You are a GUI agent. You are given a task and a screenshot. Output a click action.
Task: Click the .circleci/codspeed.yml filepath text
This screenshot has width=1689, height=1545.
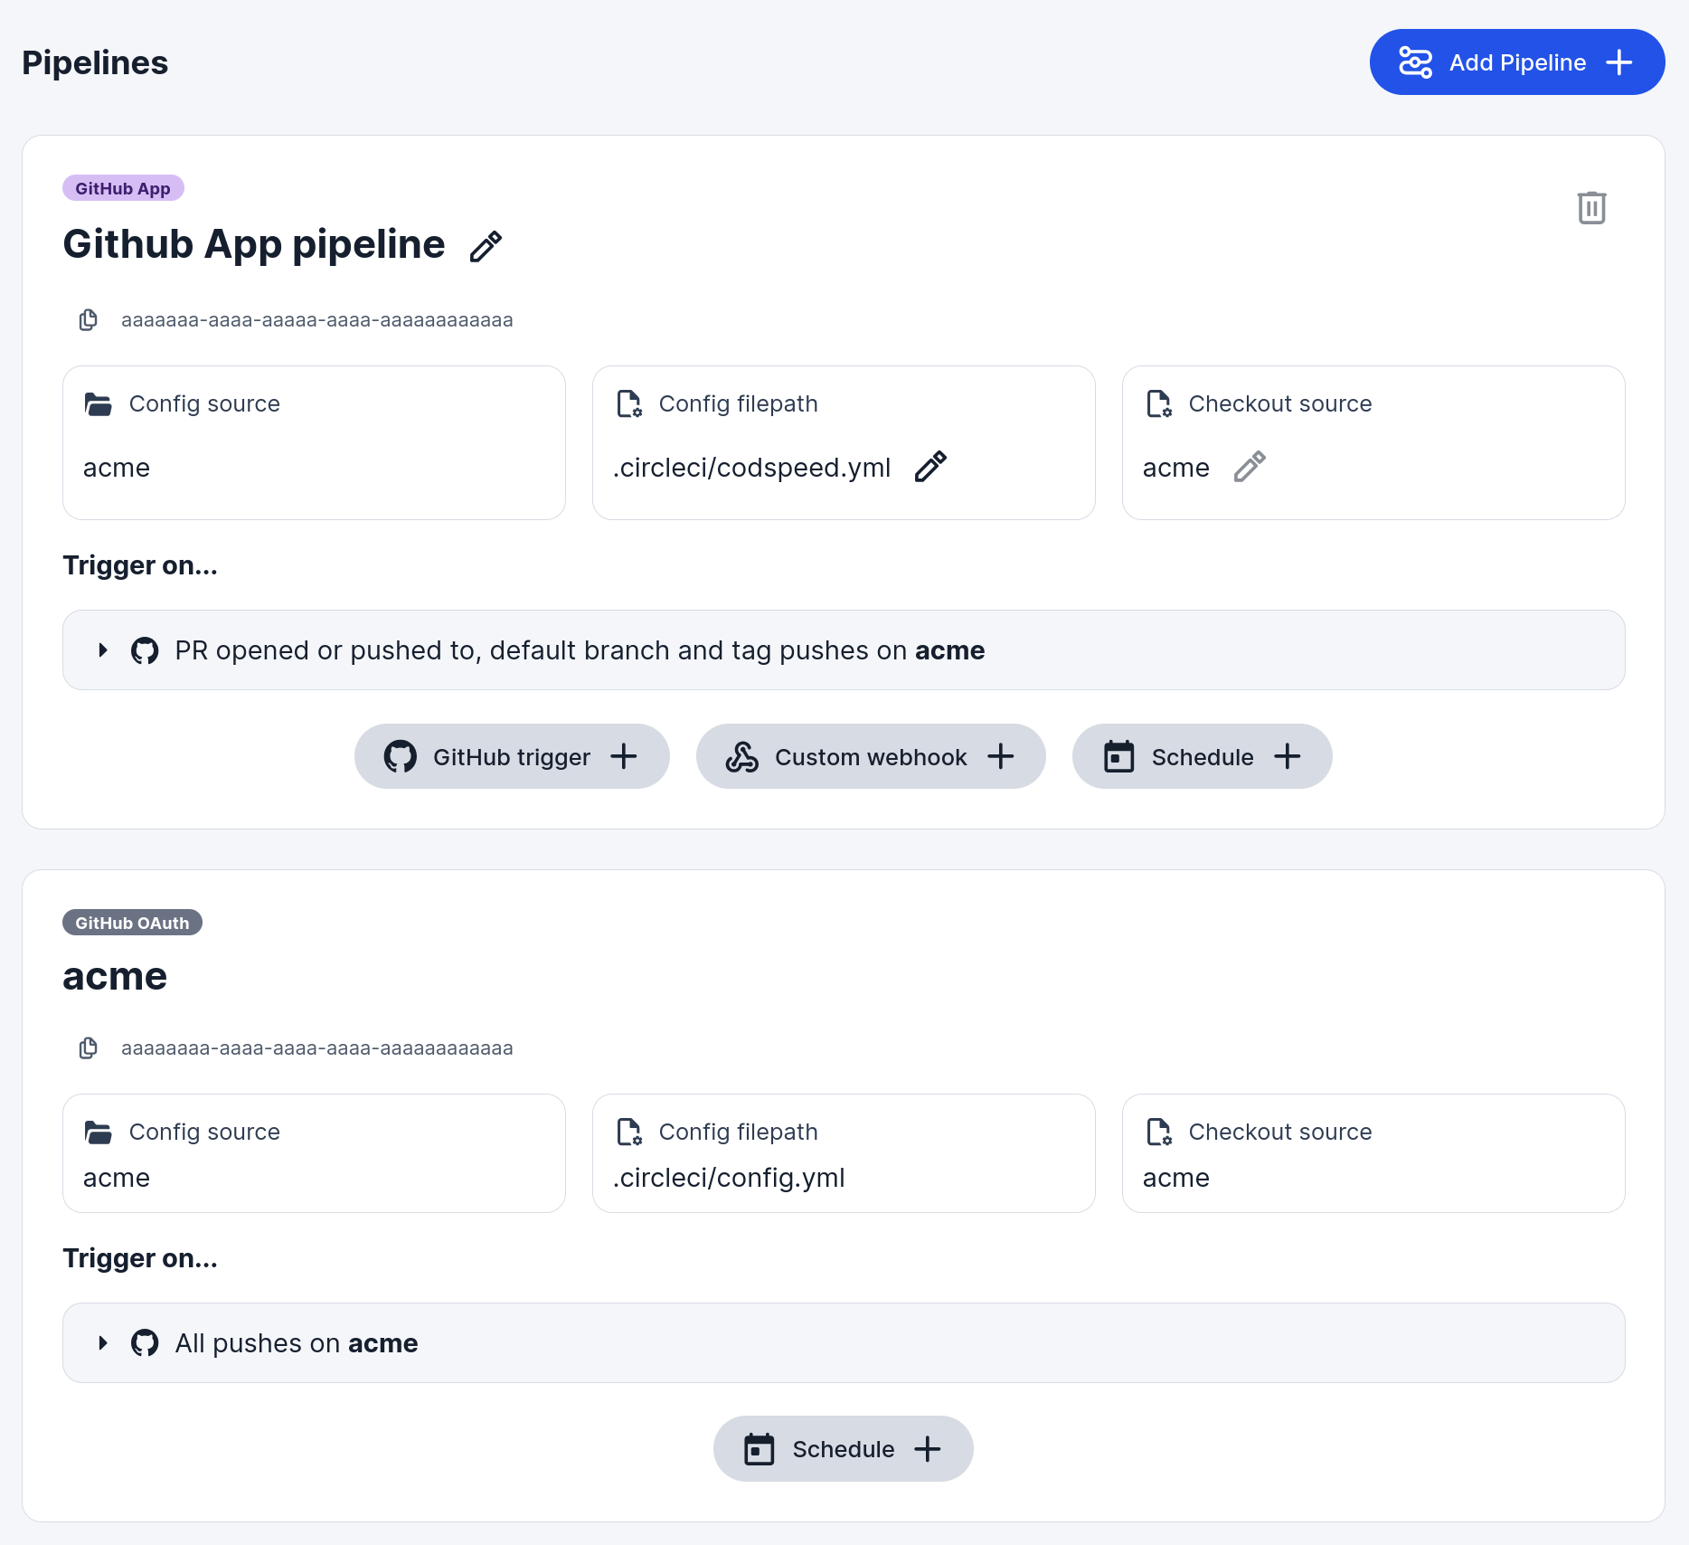click(x=752, y=468)
